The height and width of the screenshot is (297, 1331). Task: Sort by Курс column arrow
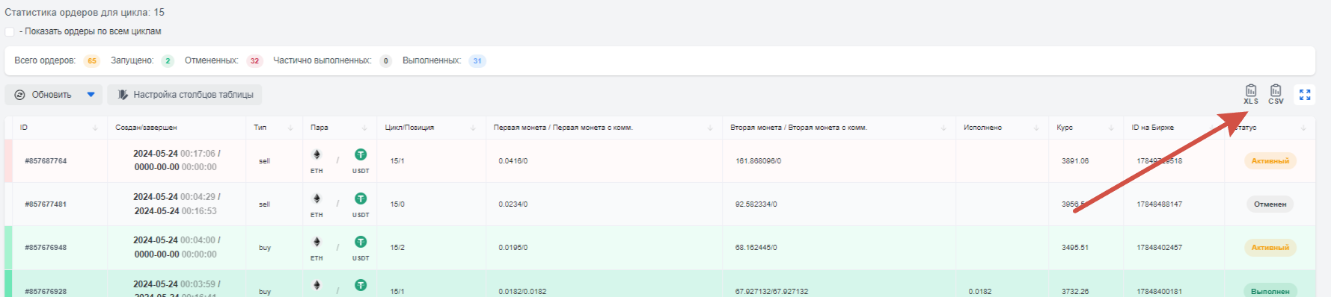(x=1111, y=128)
